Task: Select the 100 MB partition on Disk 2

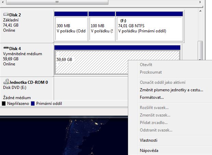Action: click(102, 26)
